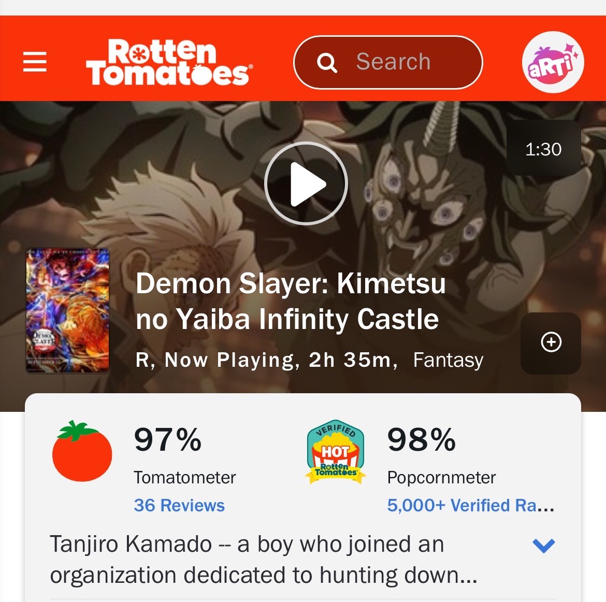Open the Demon Slayer poster thumbnail
Viewport: 606px width, 602px height.
tap(68, 311)
